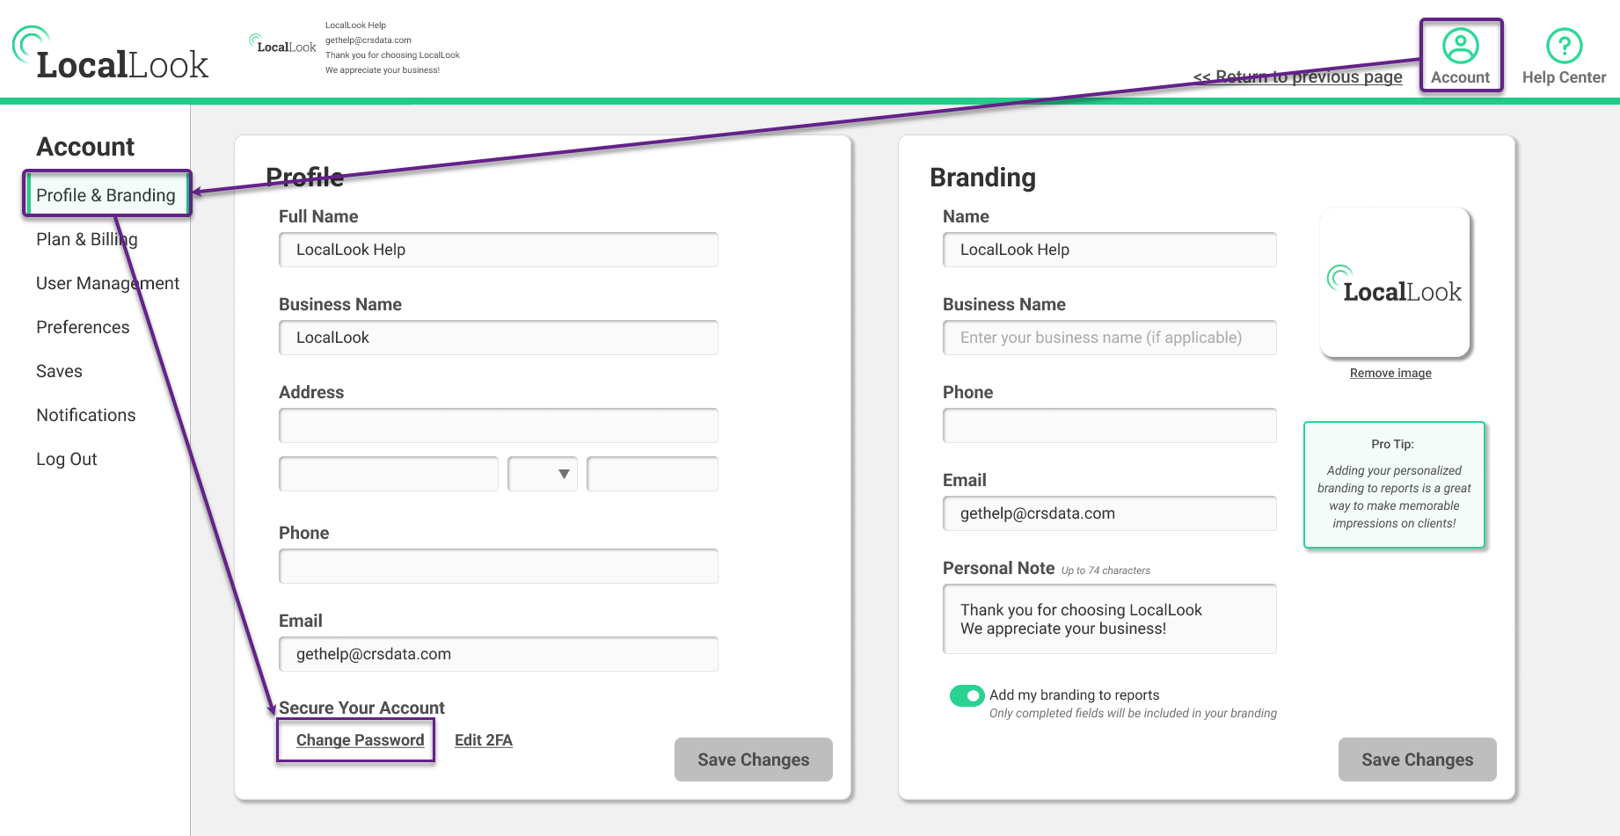Viewport: 1620px width, 836px height.
Task: Click the branding logo preview thumbnail
Action: pyautogui.click(x=1395, y=283)
